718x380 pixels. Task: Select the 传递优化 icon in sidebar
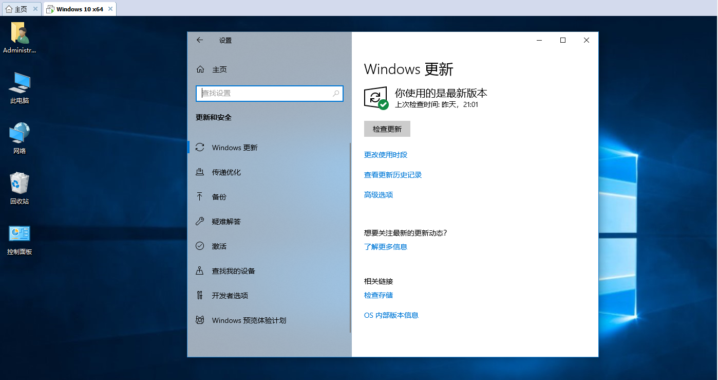pyautogui.click(x=200, y=172)
